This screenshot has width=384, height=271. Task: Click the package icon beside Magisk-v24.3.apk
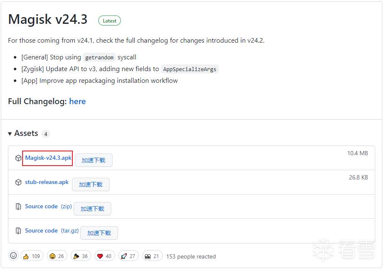pos(18,158)
